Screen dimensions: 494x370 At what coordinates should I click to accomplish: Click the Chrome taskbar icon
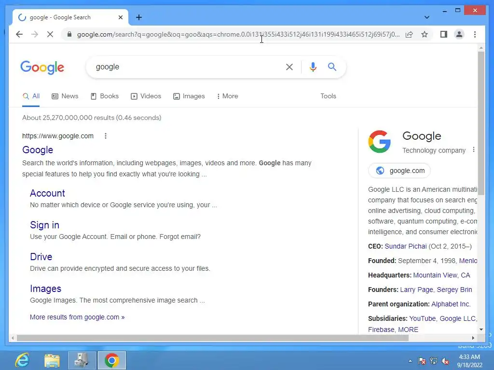(111, 360)
